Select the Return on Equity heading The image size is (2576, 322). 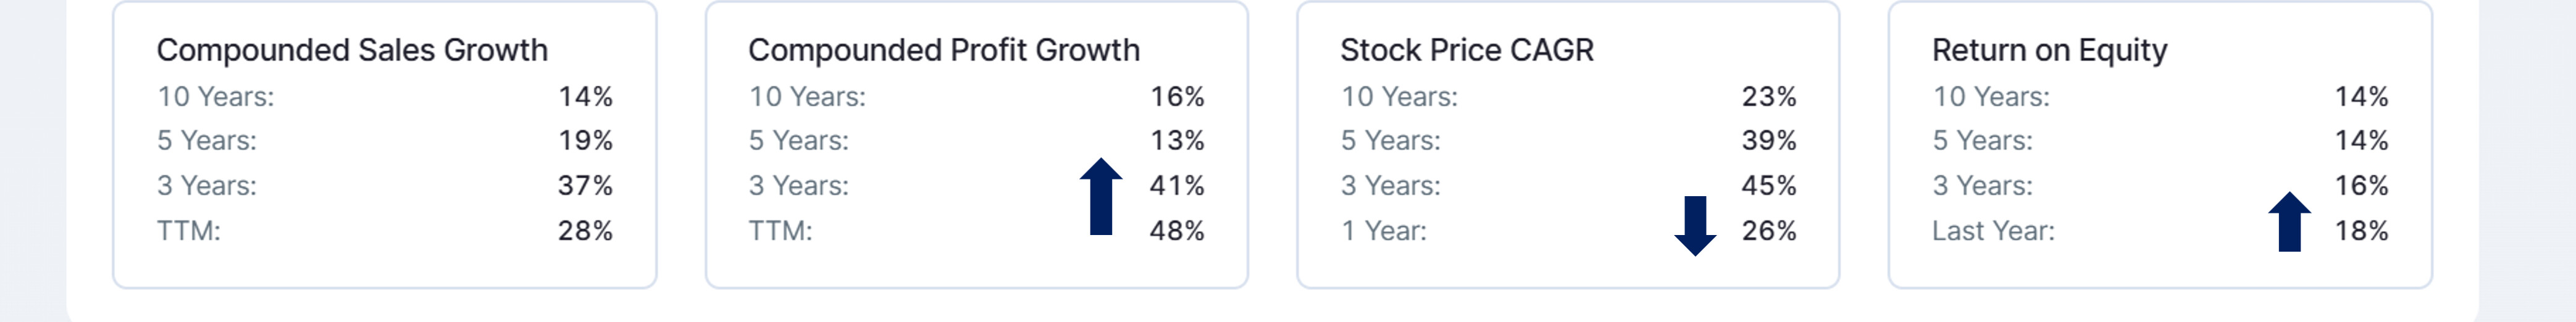pyautogui.click(x=2050, y=50)
